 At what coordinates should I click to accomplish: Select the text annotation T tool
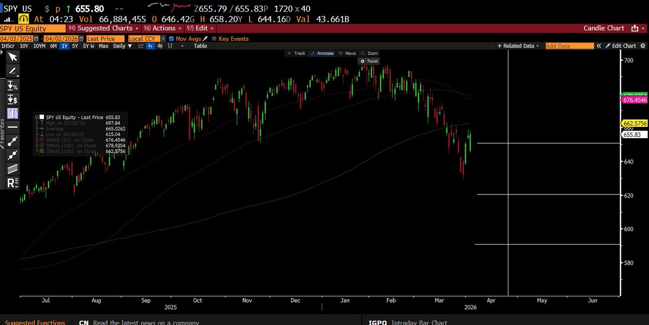click(12, 113)
